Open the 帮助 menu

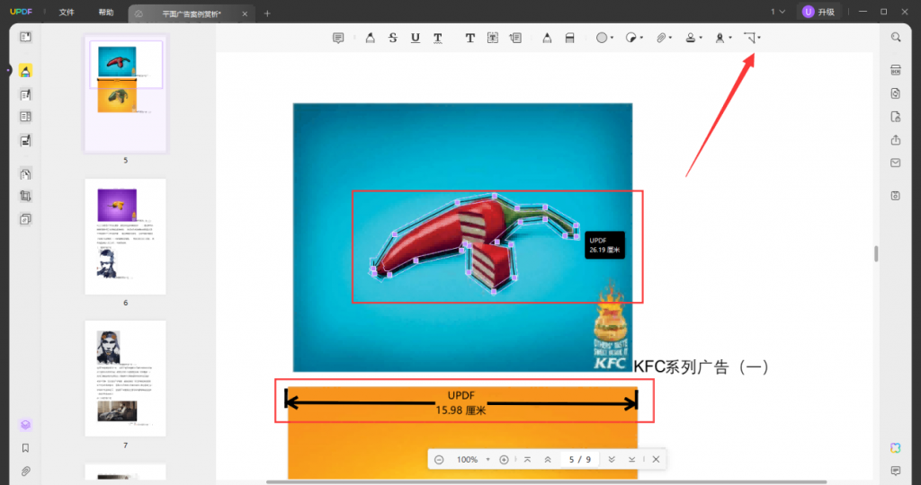(106, 12)
